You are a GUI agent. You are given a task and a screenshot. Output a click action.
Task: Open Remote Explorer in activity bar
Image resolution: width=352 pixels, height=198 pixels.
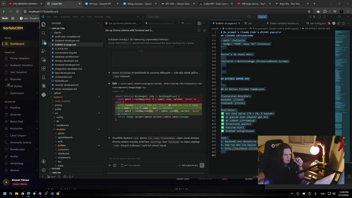(x=43, y=60)
